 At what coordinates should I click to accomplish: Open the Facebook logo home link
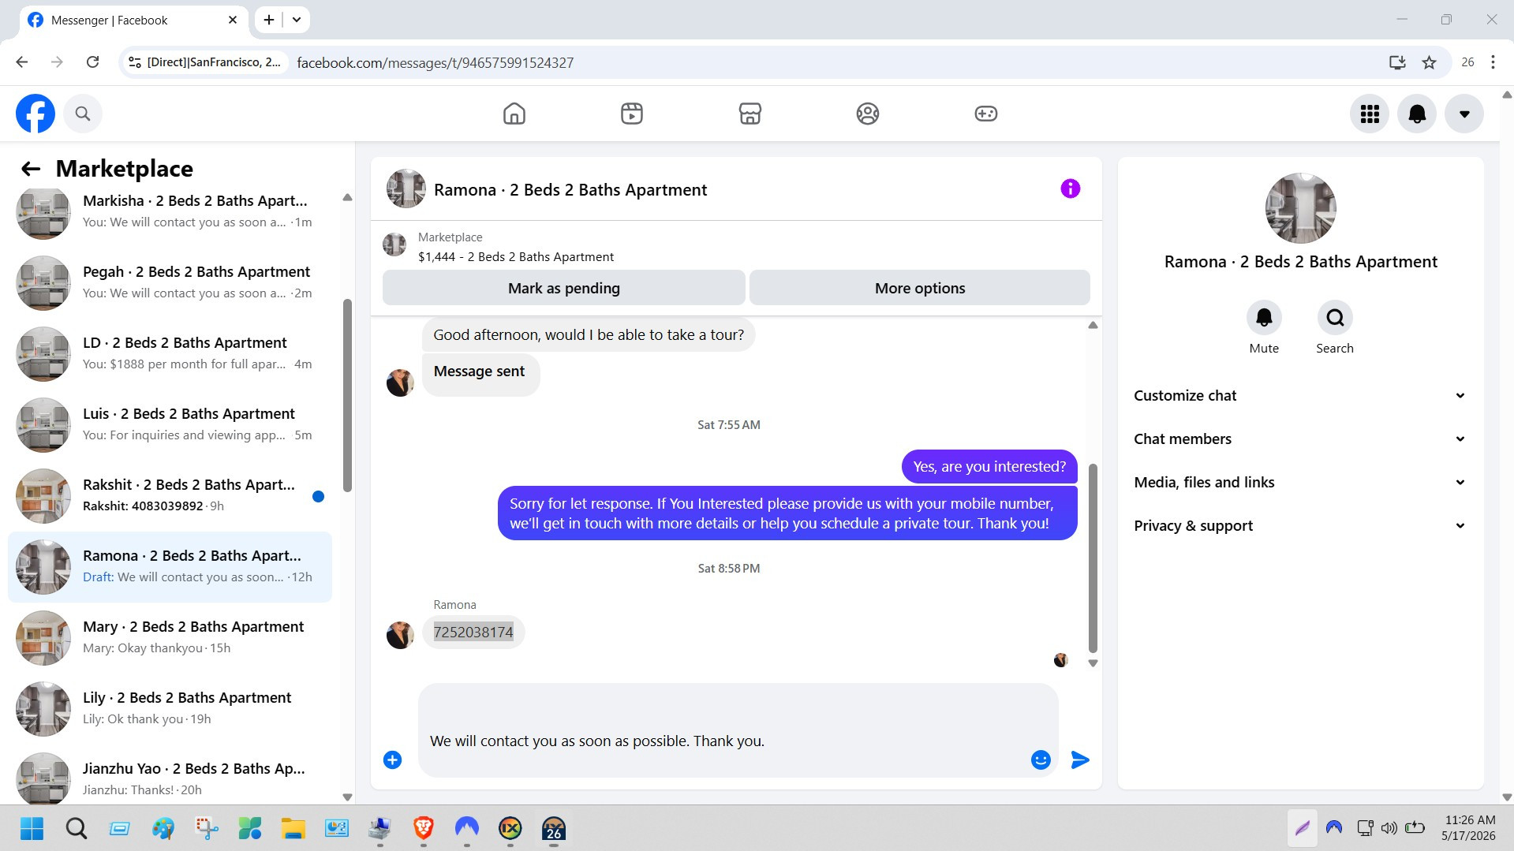pos(36,114)
